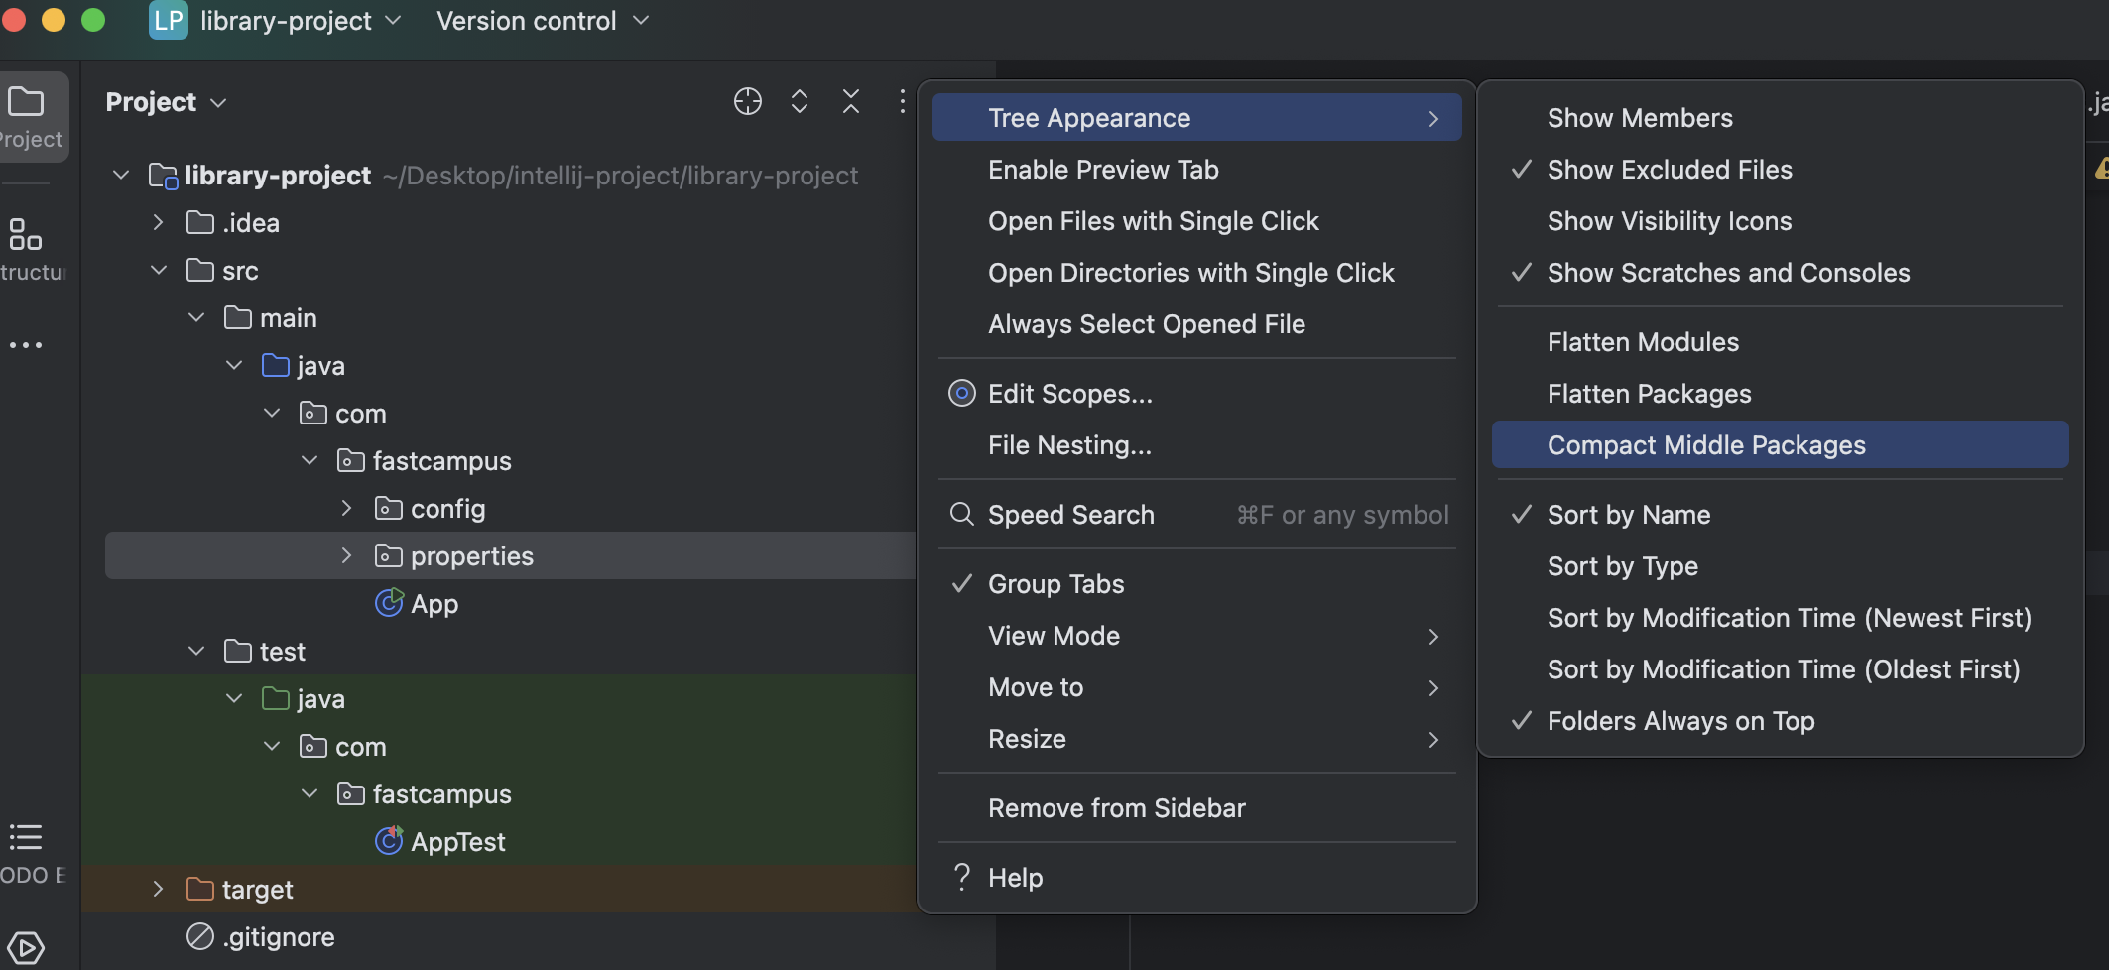Uncheck Show Scratches and Consoles
The height and width of the screenshot is (970, 2109).
(1728, 273)
